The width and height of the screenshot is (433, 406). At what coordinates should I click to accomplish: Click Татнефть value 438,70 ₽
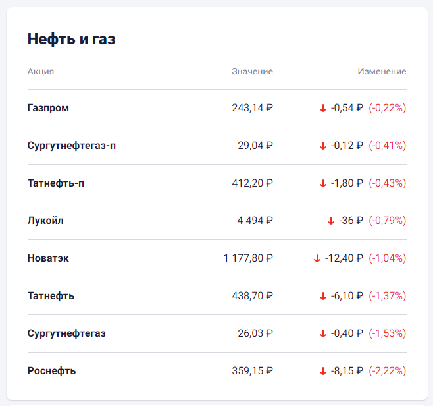(253, 296)
